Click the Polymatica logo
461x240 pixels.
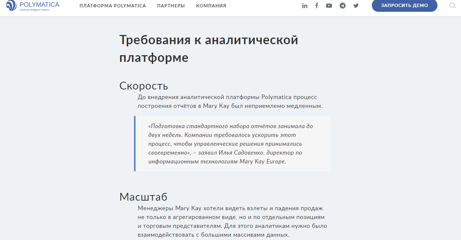33,6
